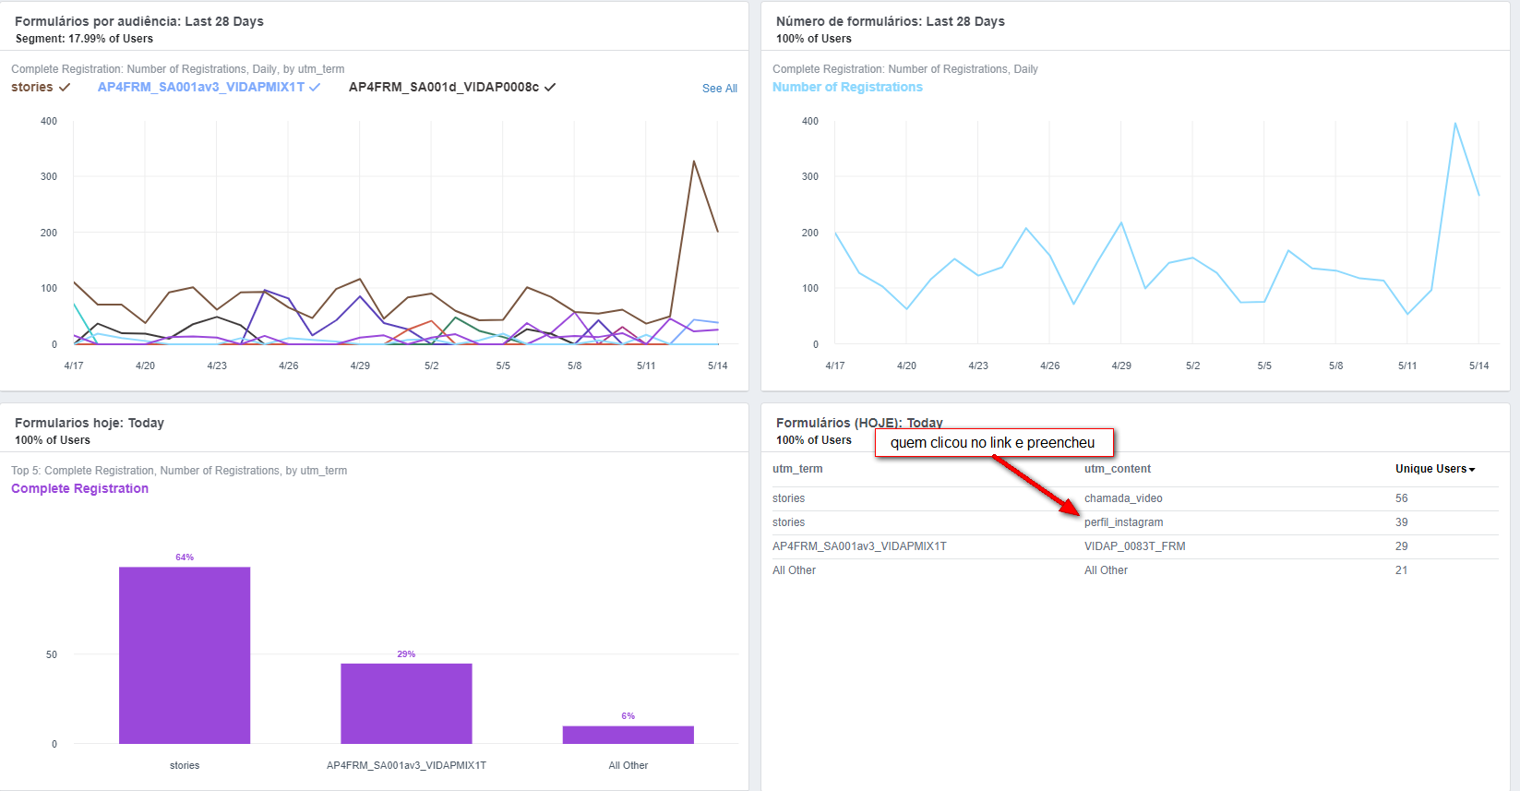The image size is (1520, 791).
Task: Click the 64% stories bar in chart
Action: click(185, 655)
